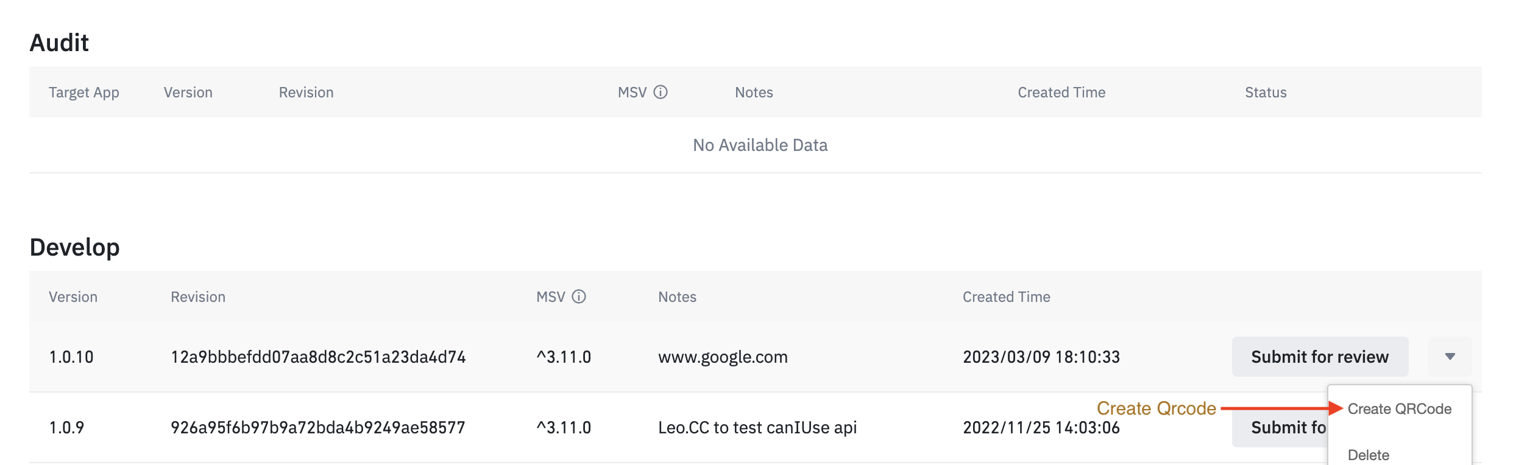Click the Target App column header
The image size is (1516, 465).
point(84,93)
